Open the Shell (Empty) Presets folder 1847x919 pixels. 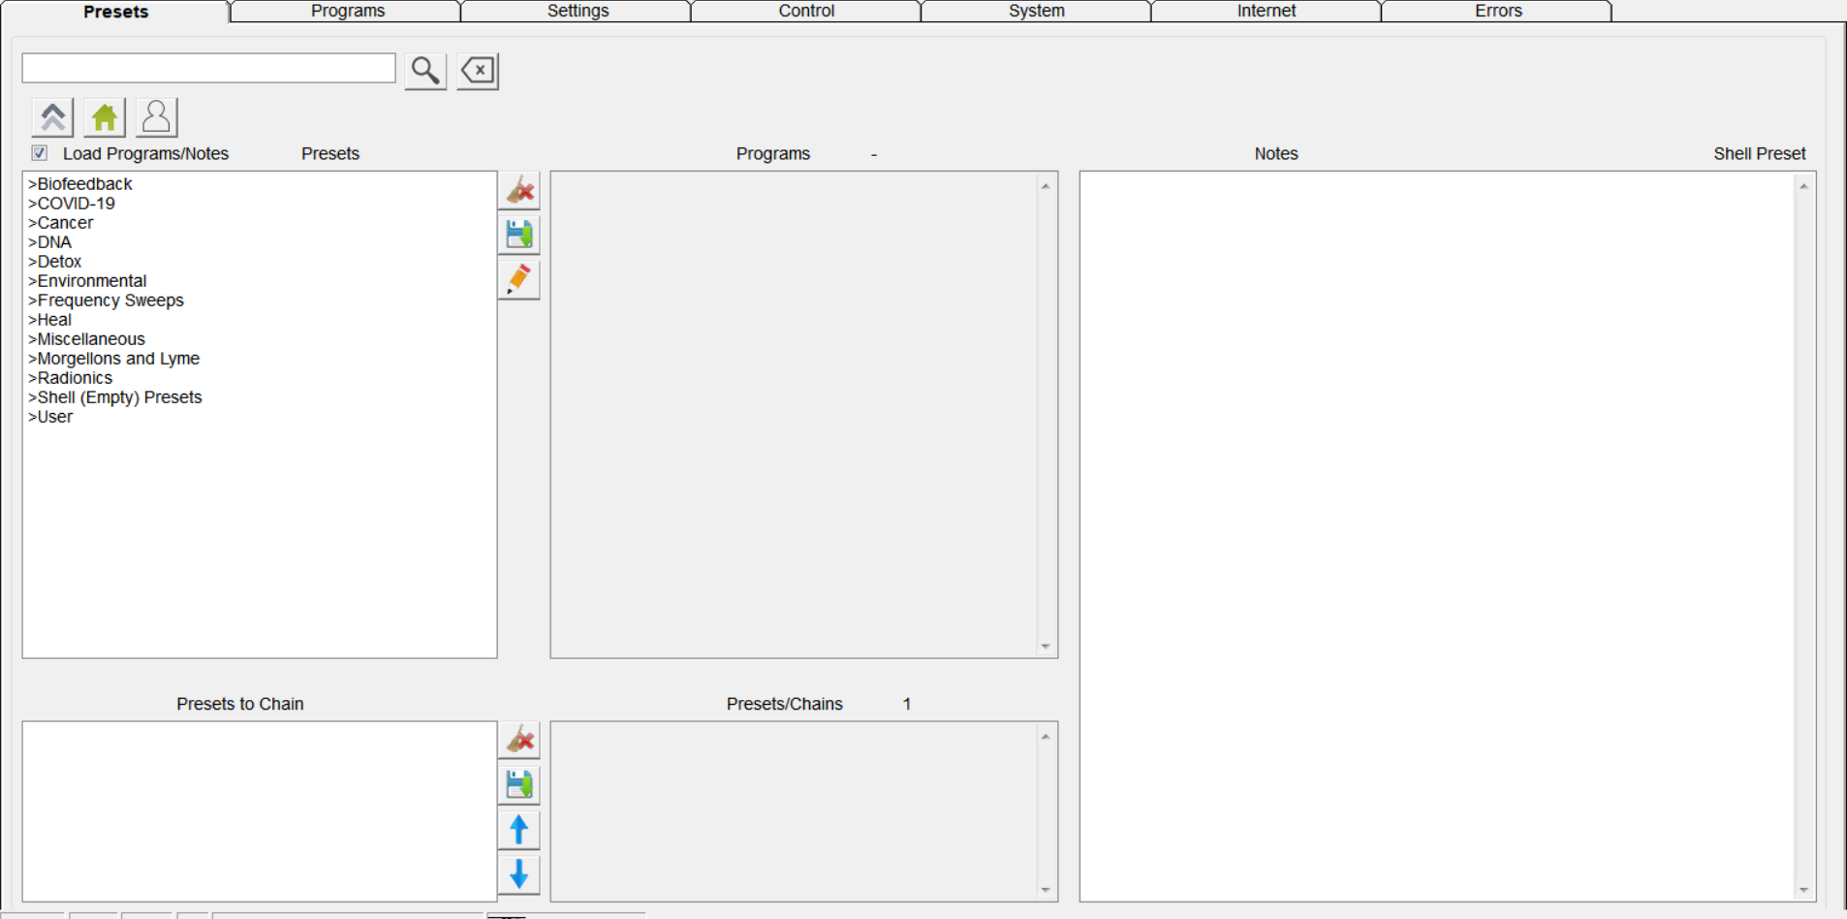point(118,397)
